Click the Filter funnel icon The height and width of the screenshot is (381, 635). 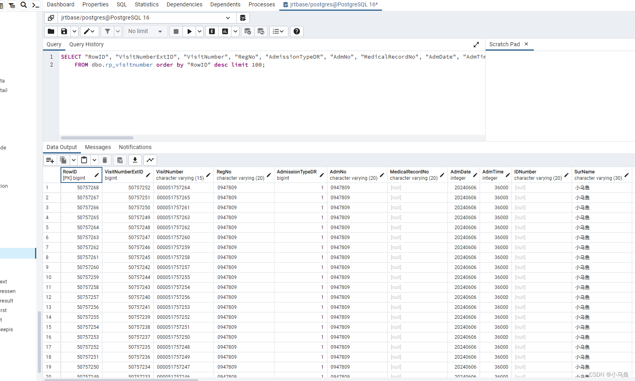coord(108,31)
